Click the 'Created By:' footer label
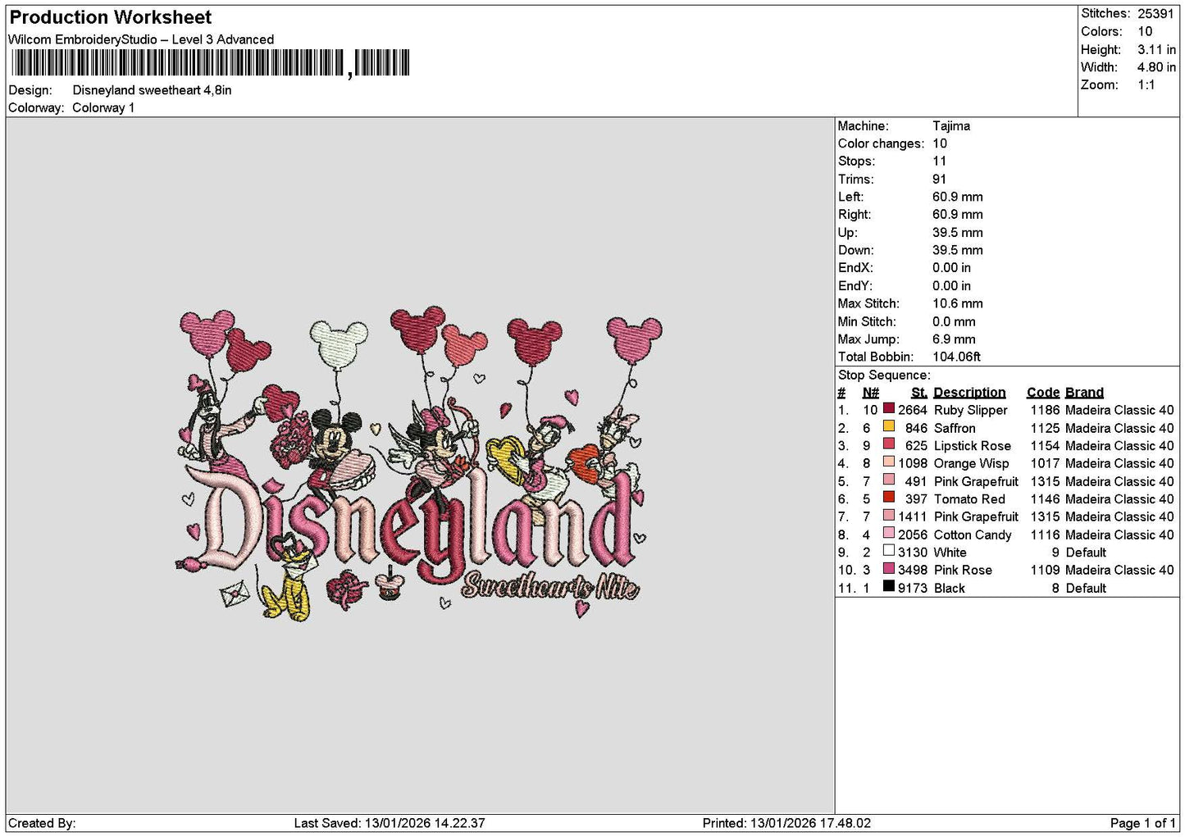Image resolution: width=1185 pixels, height=837 pixels. pos(42,823)
